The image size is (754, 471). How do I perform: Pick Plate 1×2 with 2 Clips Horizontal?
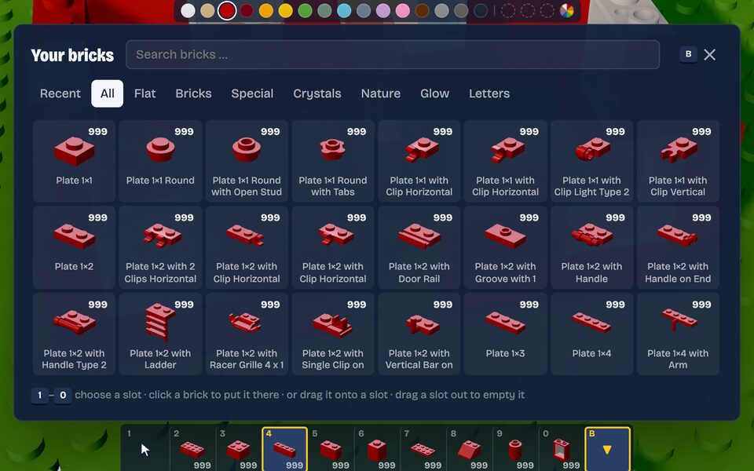(160, 247)
